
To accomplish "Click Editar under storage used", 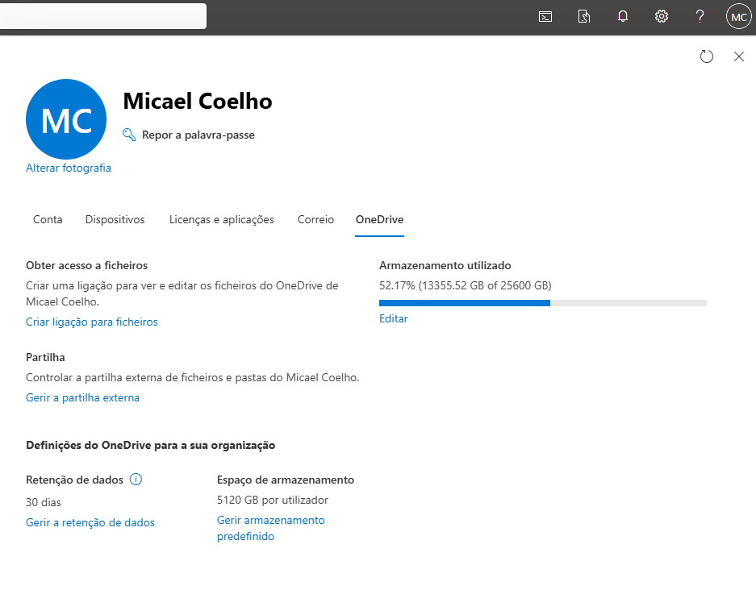I will tap(394, 318).
